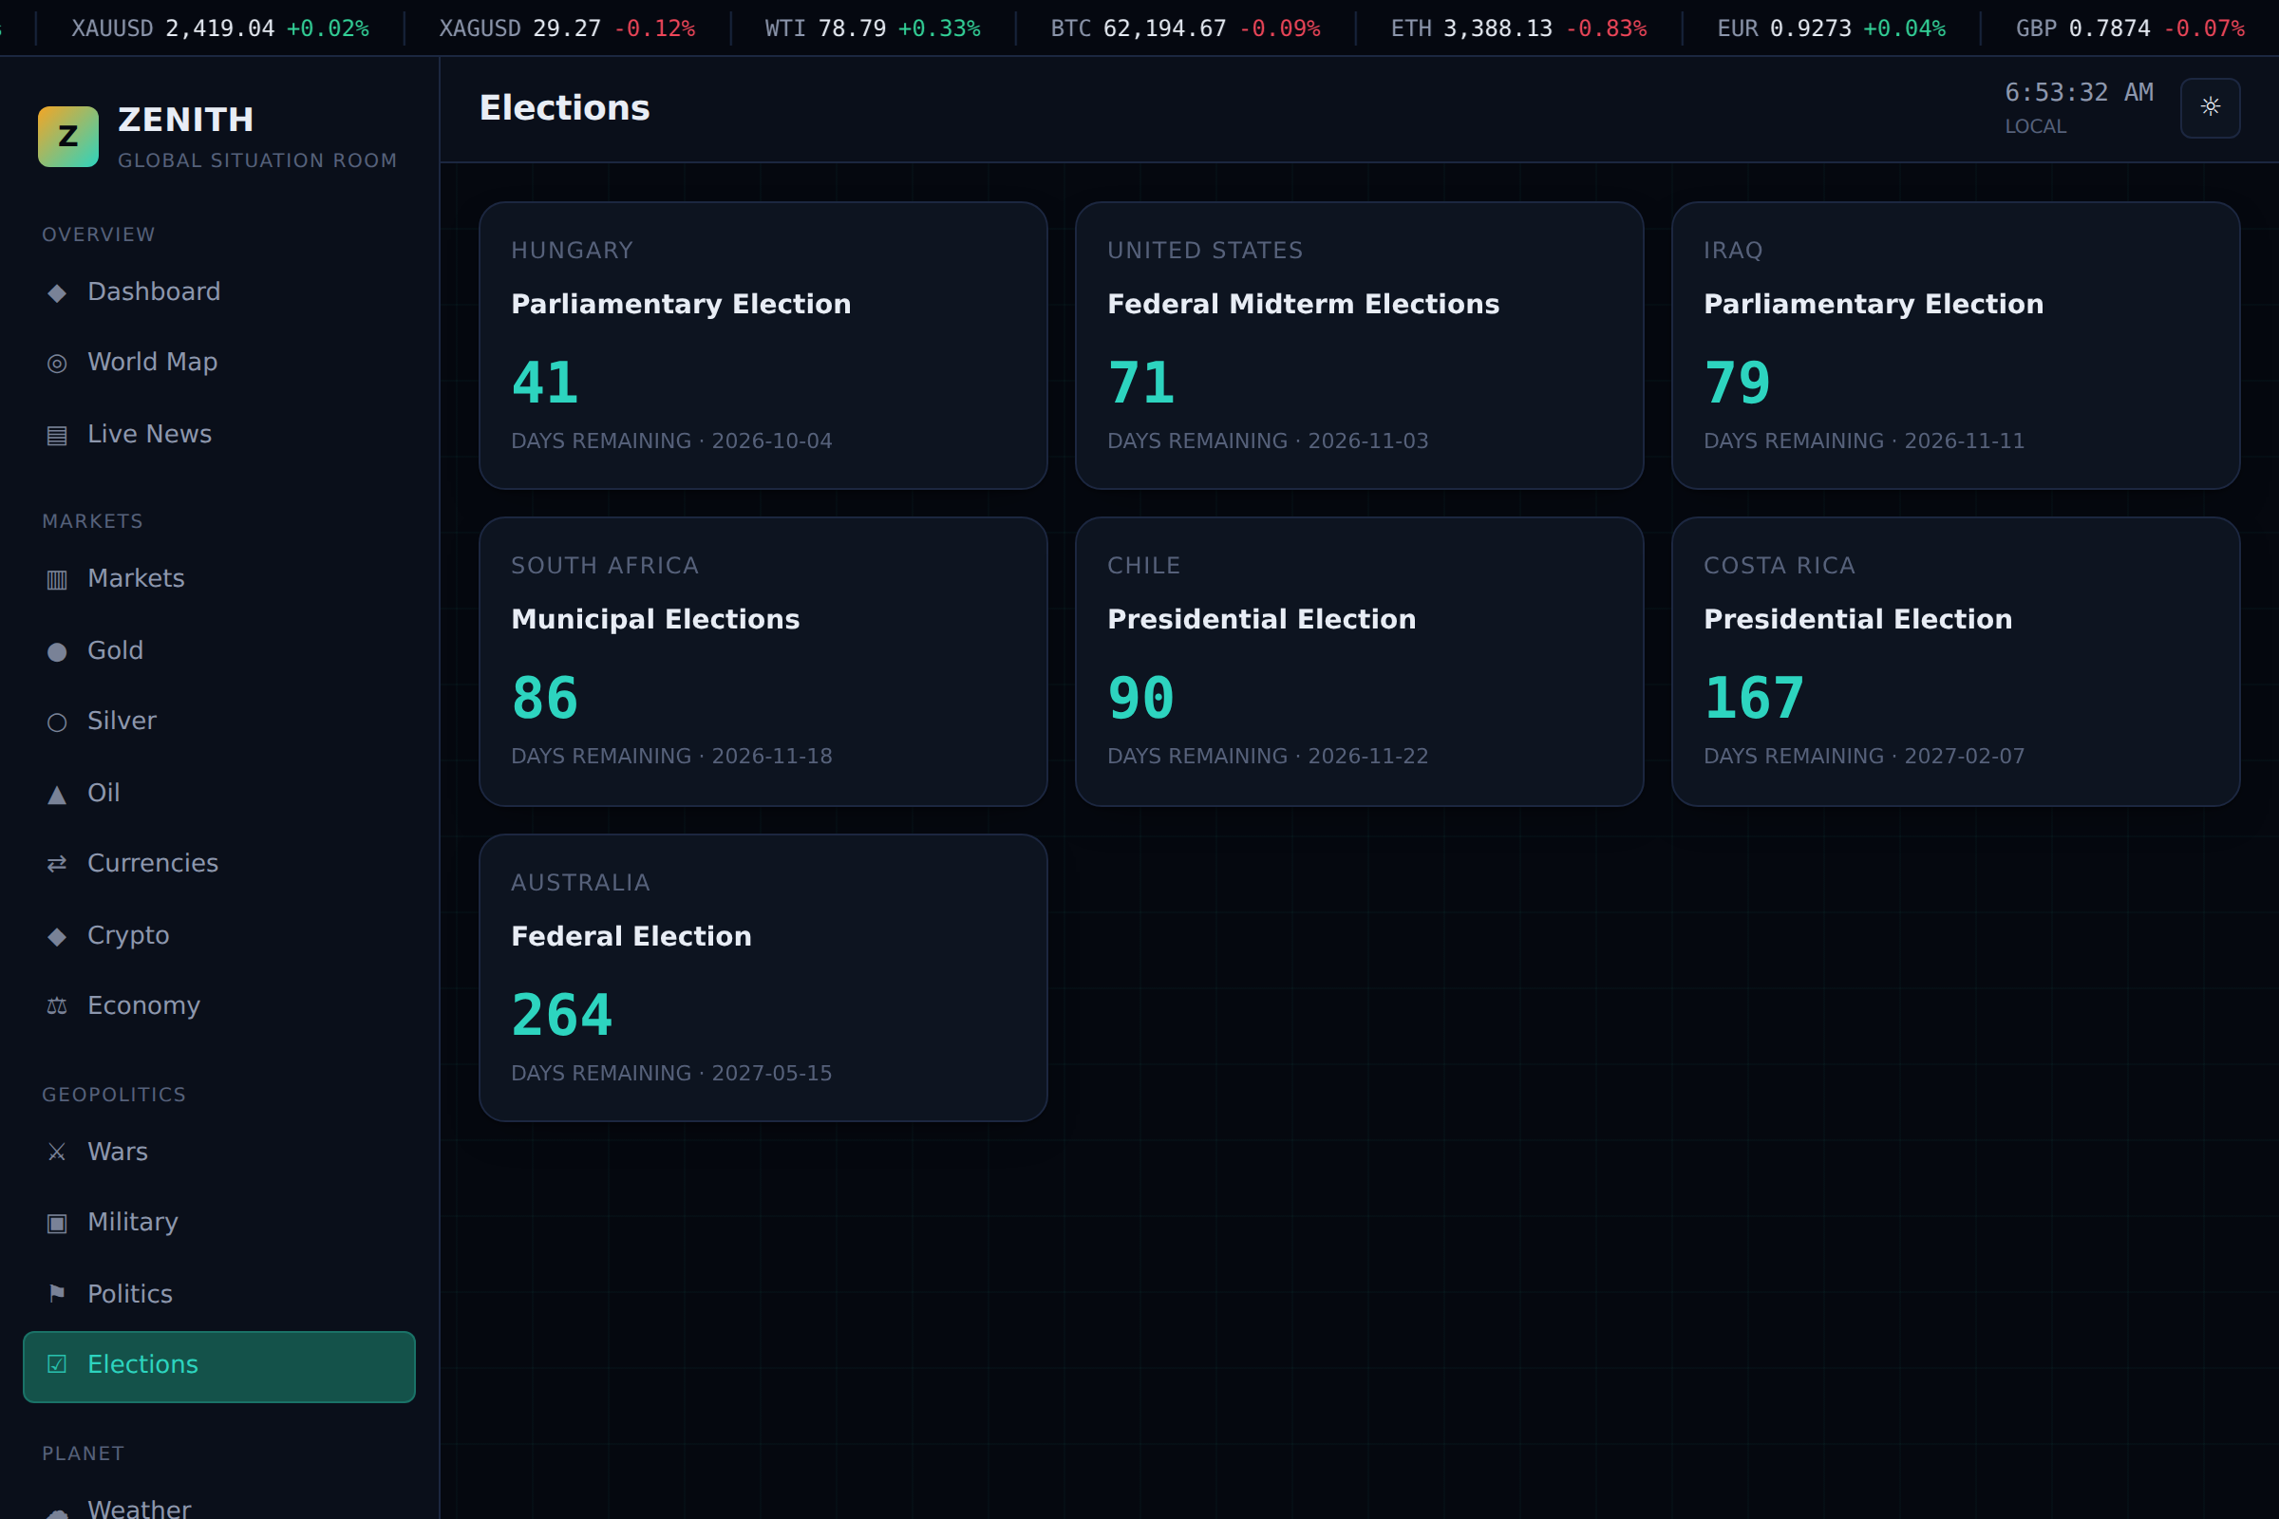Open the Hungary Parliamentary Election card
Image resolution: width=2279 pixels, height=1519 pixels.
763,345
